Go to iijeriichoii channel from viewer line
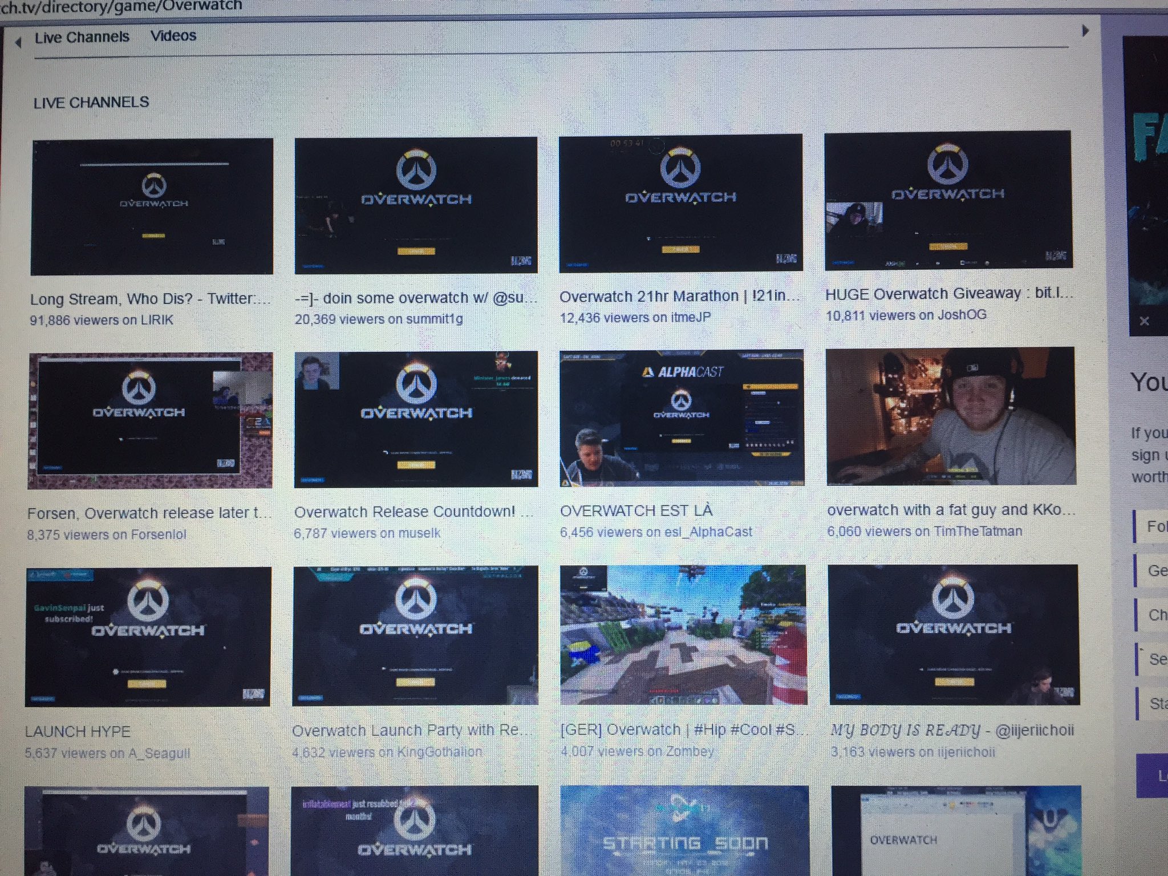This screenshot has width=1168, height=876. 912,752
